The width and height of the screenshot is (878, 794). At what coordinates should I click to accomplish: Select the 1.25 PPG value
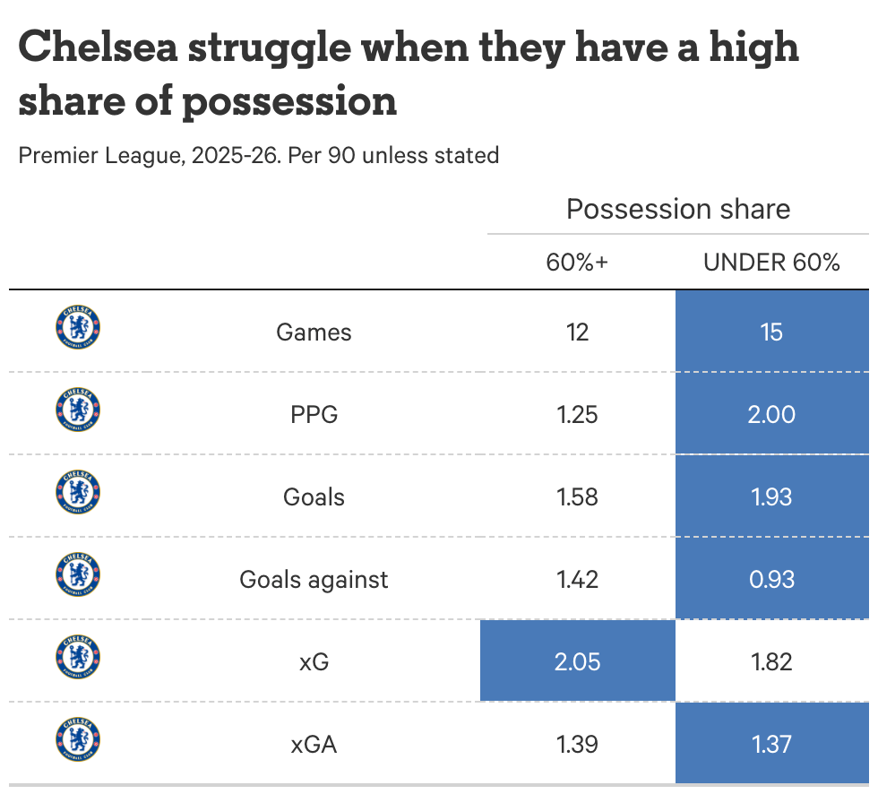coord(577,414)
